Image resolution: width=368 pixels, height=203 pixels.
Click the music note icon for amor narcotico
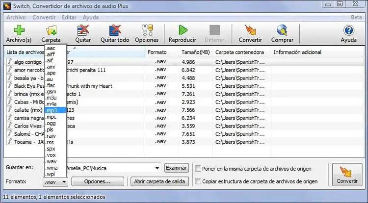point(9,70)
